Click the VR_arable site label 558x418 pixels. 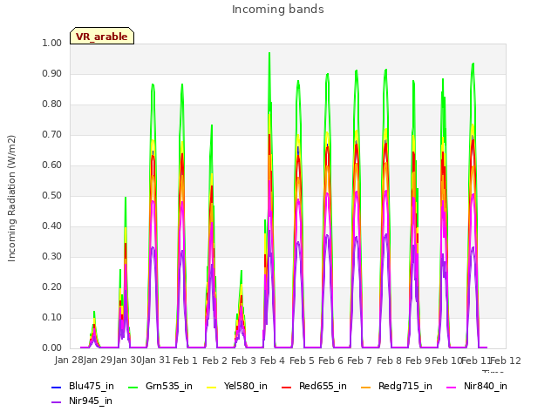pos(102,37)
